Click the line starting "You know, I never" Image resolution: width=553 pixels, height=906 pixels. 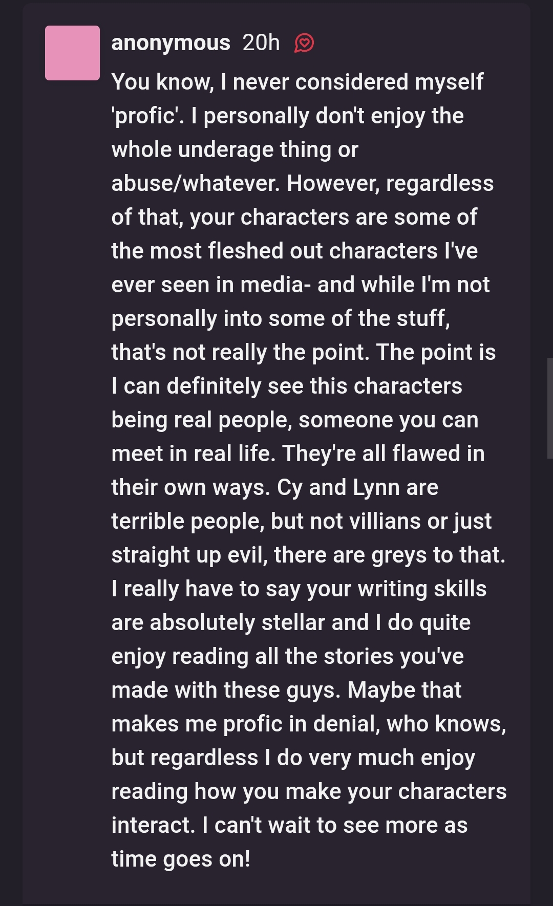pos(297,82)
